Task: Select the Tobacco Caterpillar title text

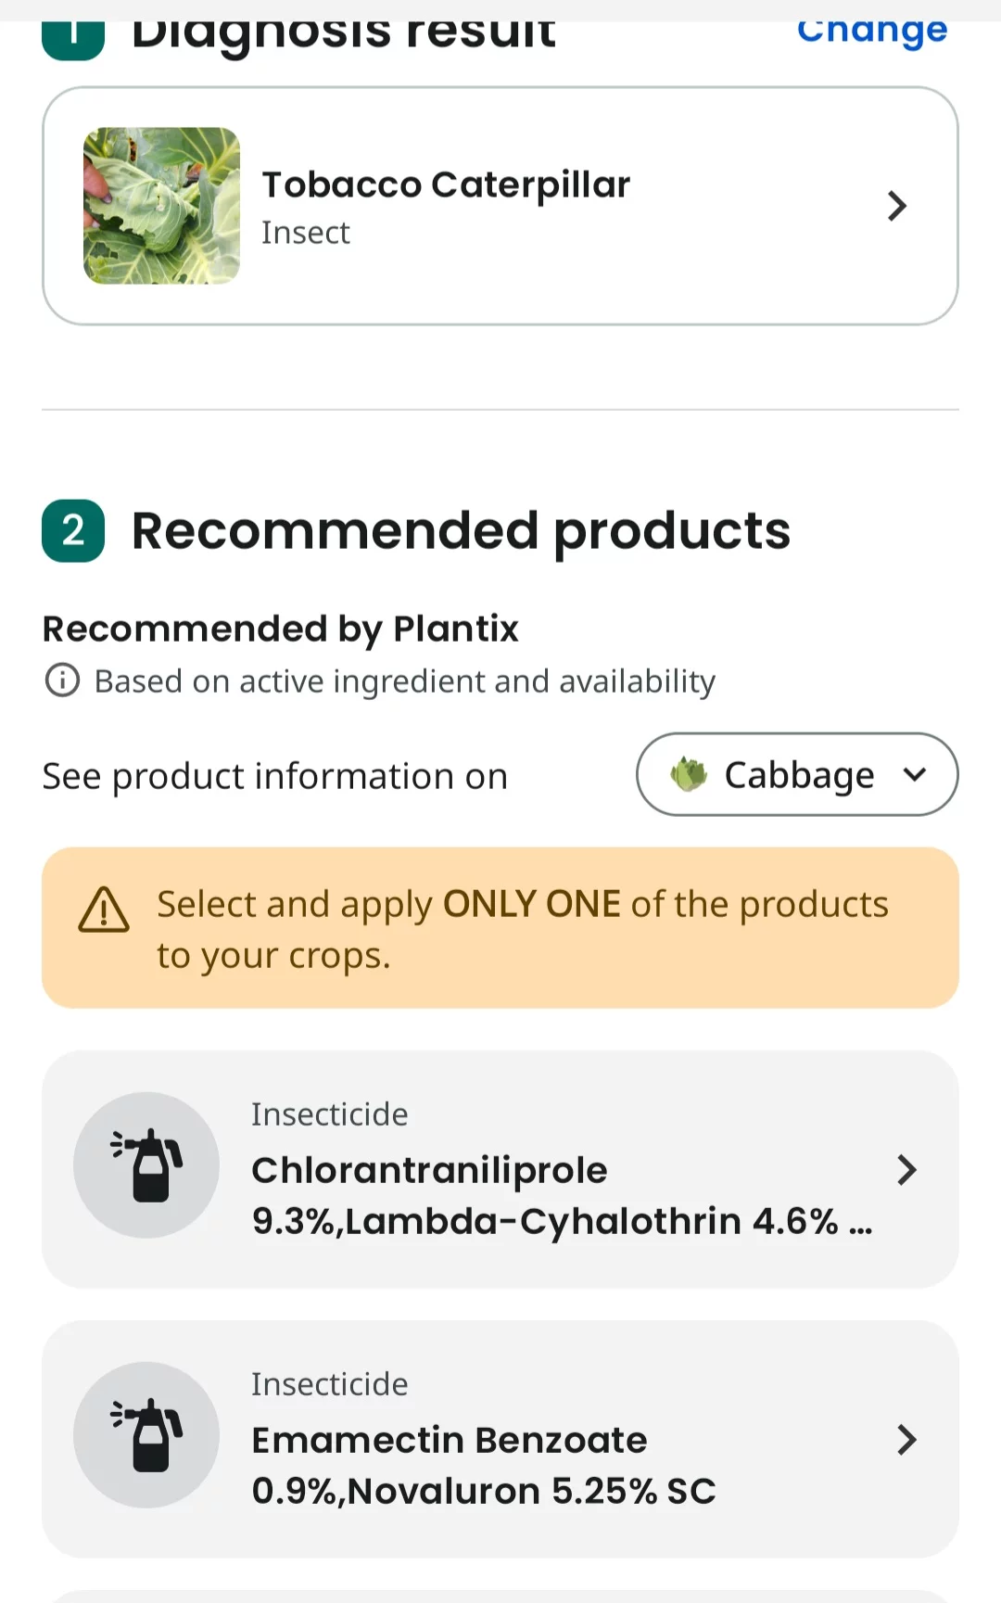Action: point(446,185)
